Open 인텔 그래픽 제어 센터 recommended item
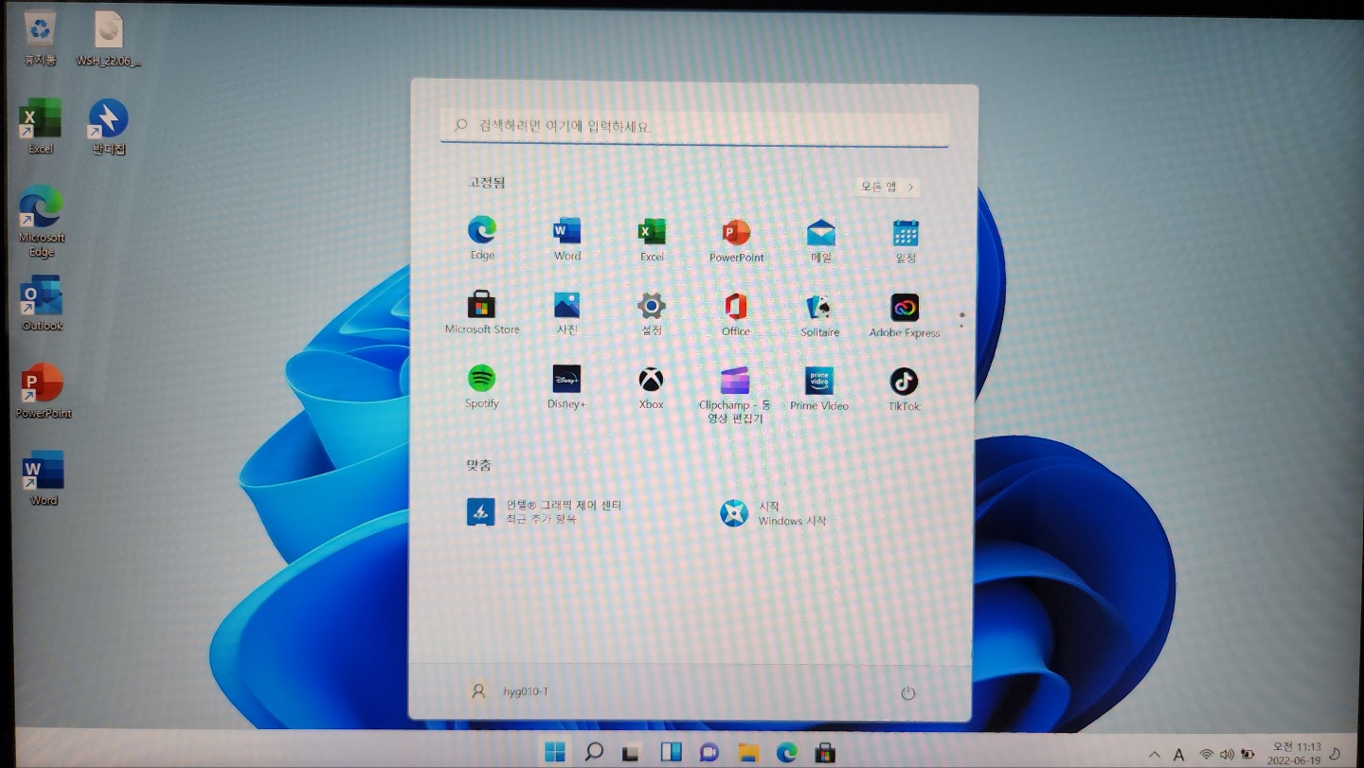 click(x=545, y=511)
